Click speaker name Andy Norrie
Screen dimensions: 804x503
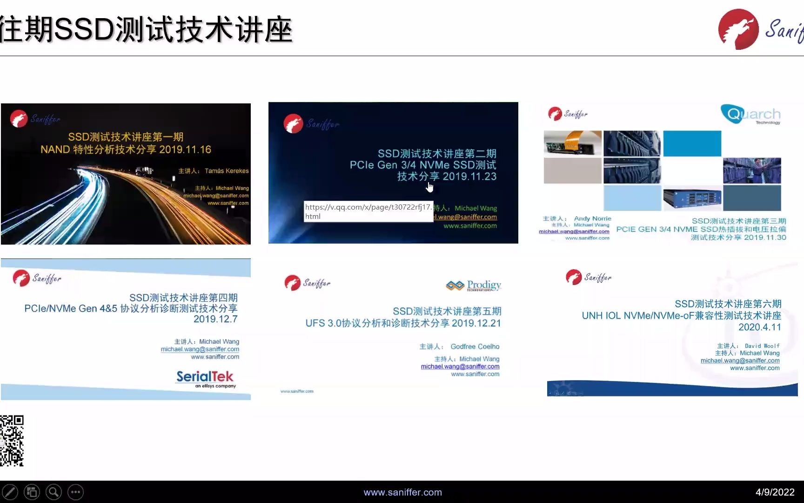pos(593,218)
